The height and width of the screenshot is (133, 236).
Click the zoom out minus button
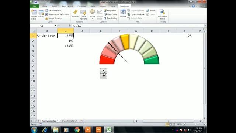tap(184, 124)
